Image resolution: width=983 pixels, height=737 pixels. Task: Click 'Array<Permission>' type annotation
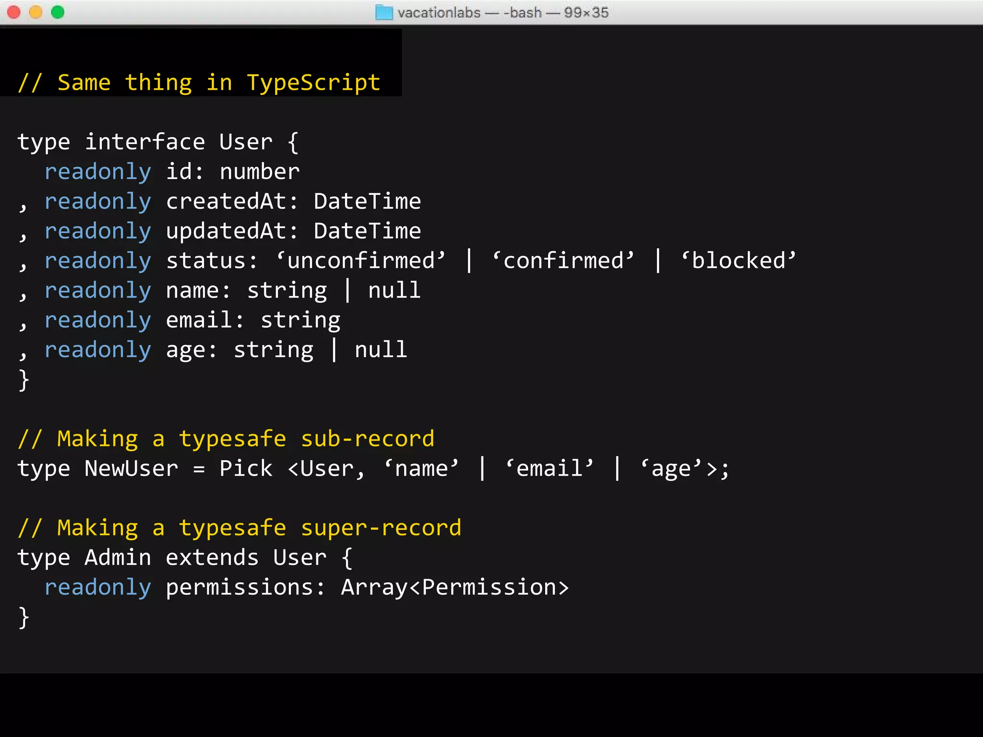454,587
